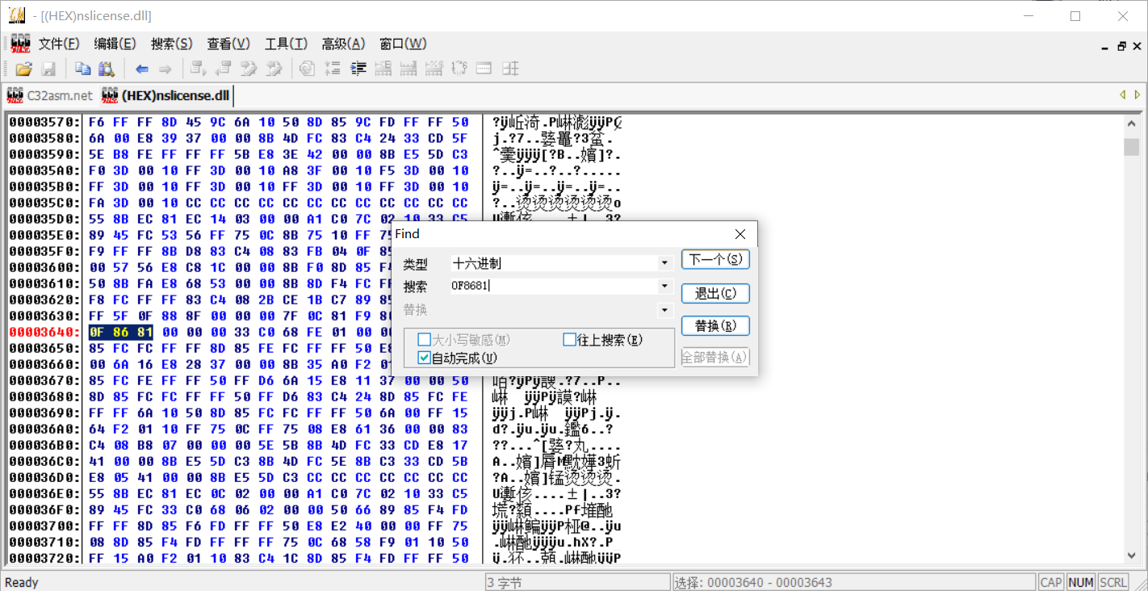1148x591 pixels.
Task: Open the 高级(A) menu
Action: (x=343, y=44)
